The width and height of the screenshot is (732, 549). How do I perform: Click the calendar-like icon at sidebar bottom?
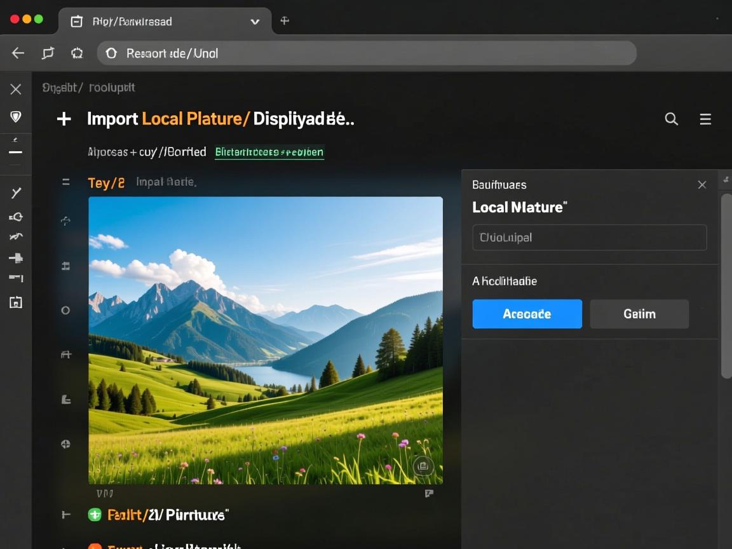point(16,302)
